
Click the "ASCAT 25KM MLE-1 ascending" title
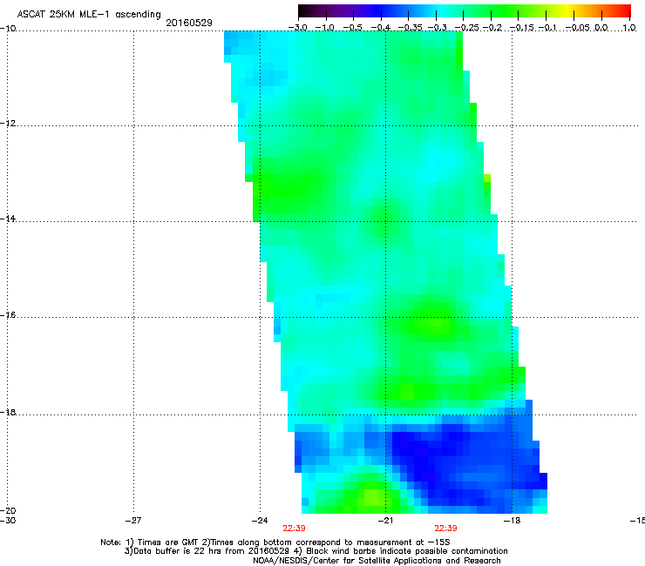89,15
